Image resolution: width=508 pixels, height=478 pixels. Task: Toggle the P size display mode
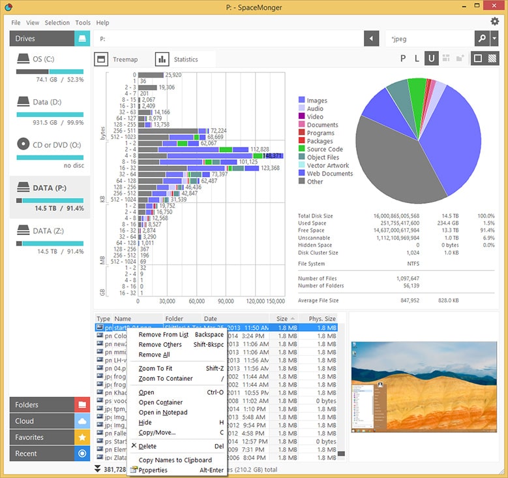click(x=403, y=58)
